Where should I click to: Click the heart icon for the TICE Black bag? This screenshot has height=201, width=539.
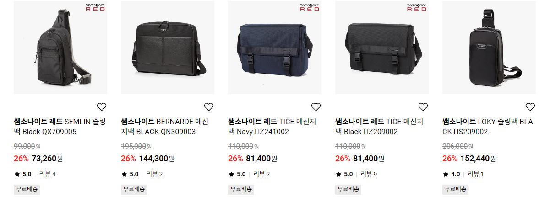pyautogui.click(x=423, y=107)
